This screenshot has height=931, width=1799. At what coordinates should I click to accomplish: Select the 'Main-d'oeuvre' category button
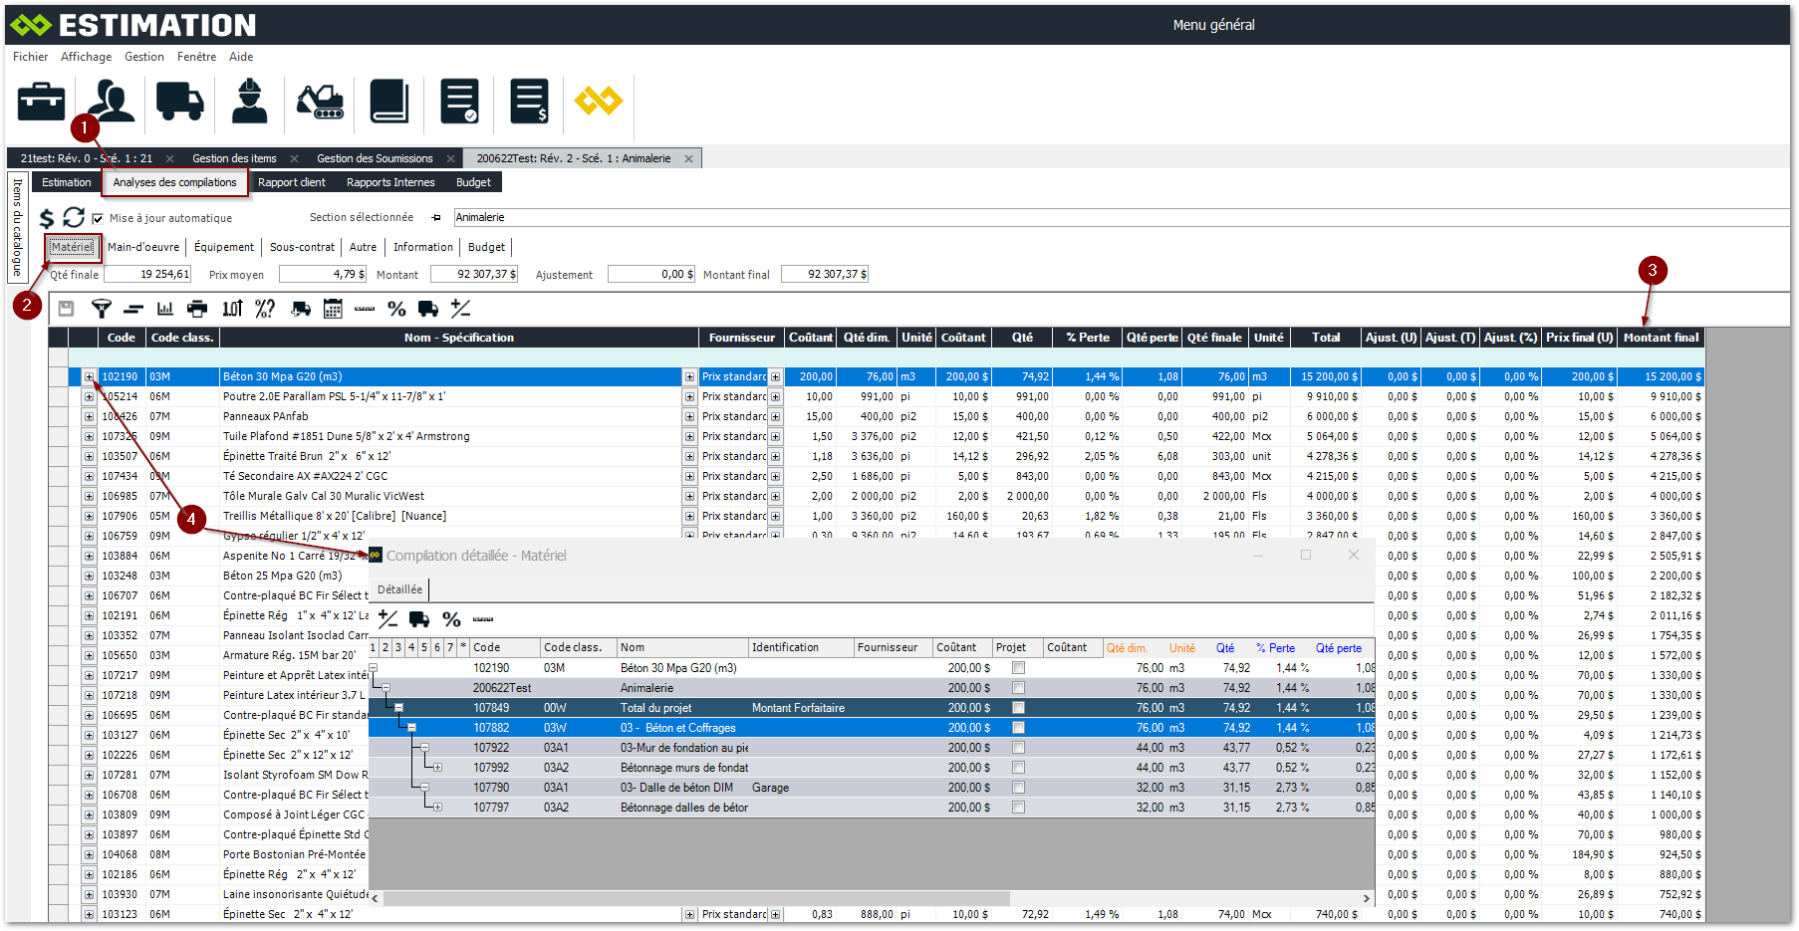143,247
